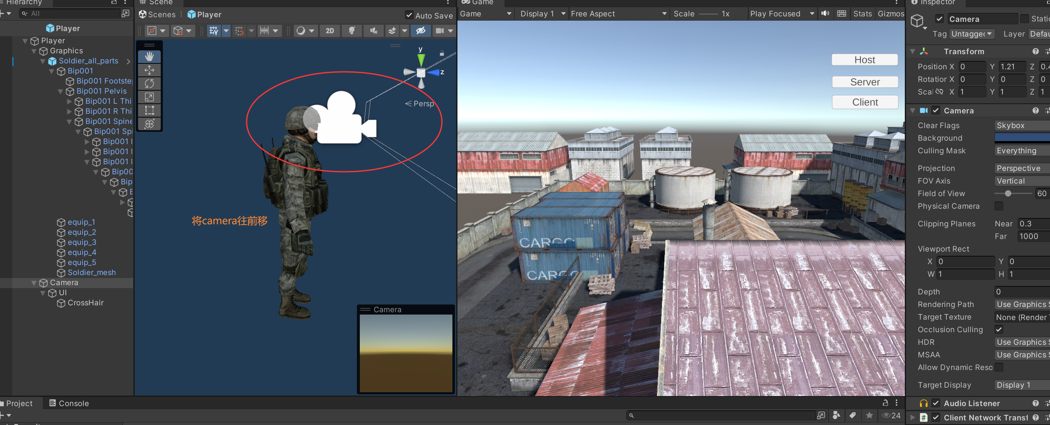Viewport: 1050px width, 425px height.
Task: Click the scene gizmo lock icon
Action: [x=442, y=53]
